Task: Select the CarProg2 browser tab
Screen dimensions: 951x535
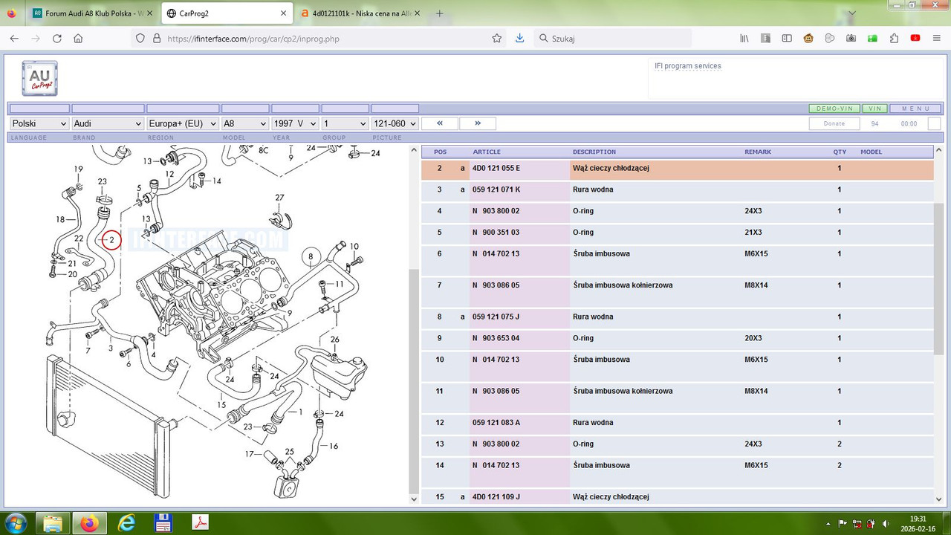Action: click(x=226, y=13)
